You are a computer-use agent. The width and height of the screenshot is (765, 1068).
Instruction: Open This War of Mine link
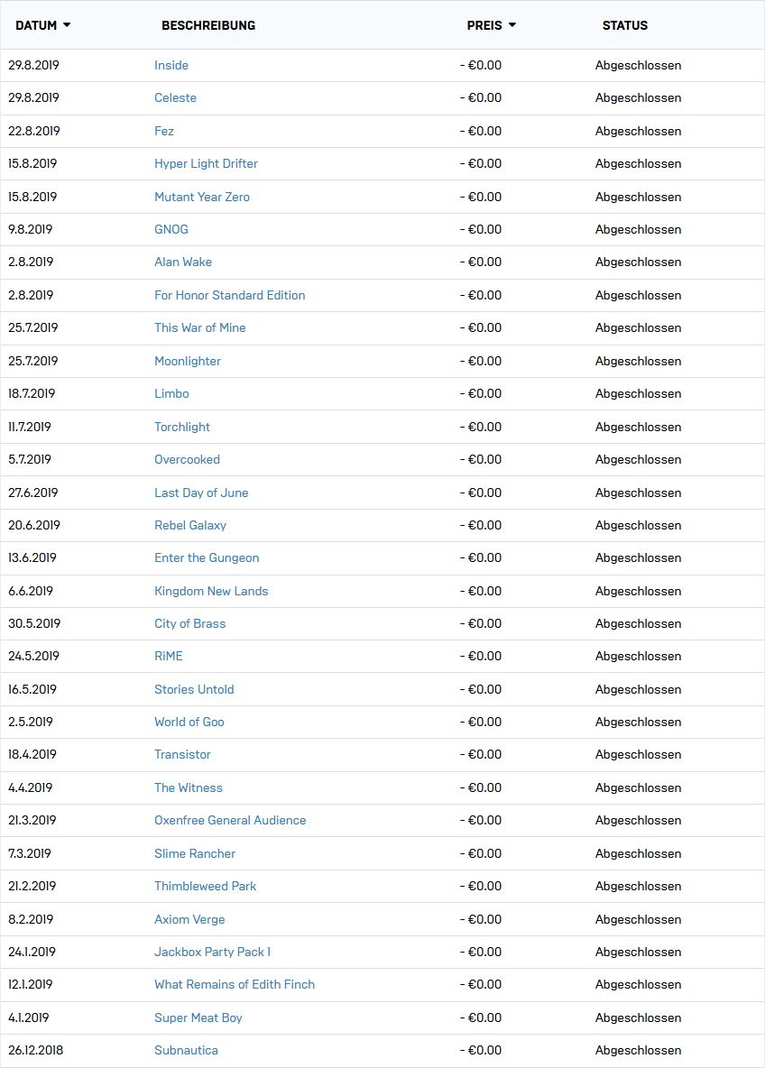click(x=199, y=327)
